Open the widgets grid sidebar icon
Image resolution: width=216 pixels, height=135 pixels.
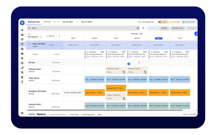(22, 72)
